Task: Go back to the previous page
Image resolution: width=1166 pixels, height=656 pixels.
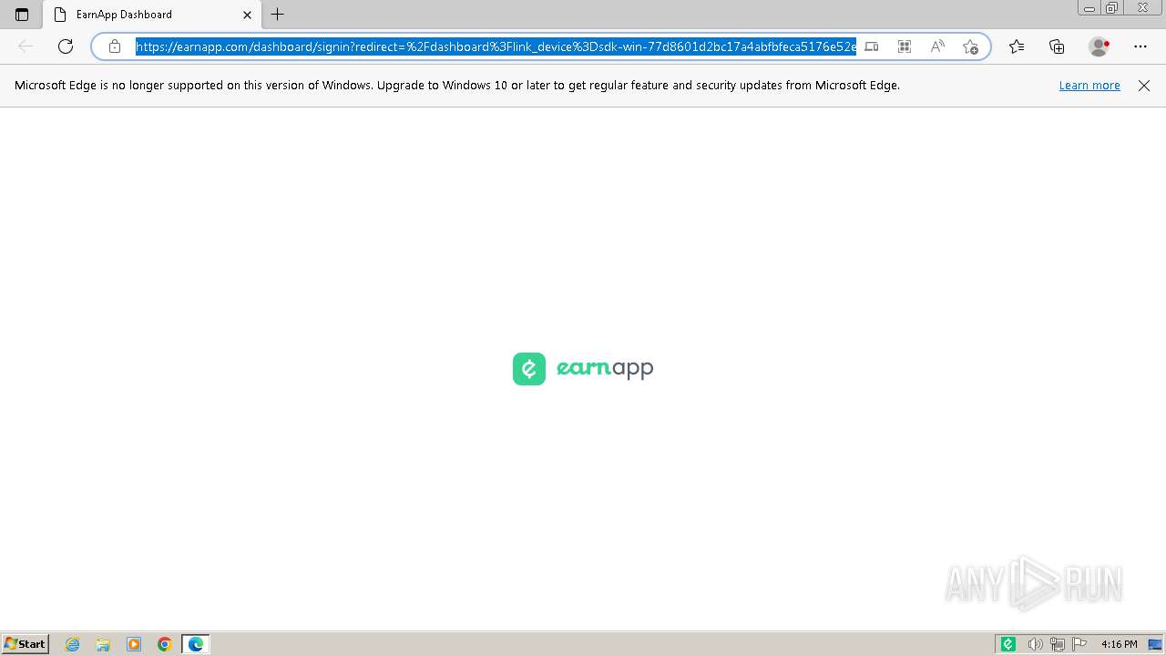Action: point(26,46)
